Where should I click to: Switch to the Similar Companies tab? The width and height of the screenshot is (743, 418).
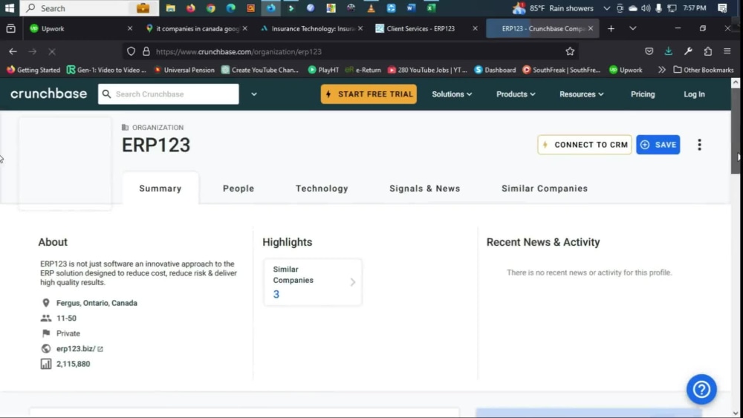pos(545,189)
